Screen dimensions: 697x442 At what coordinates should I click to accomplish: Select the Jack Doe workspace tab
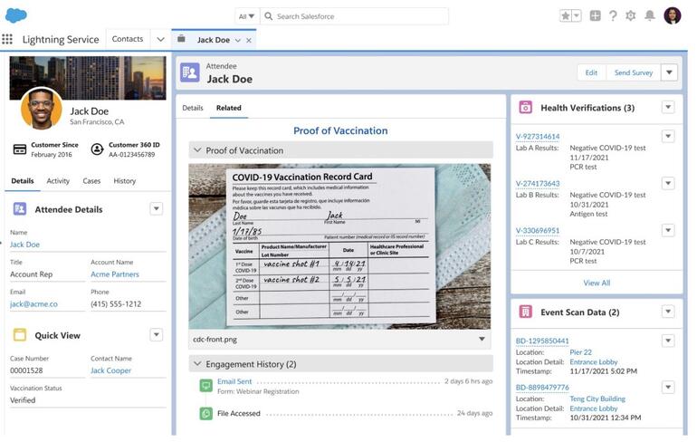click(214, 40)
